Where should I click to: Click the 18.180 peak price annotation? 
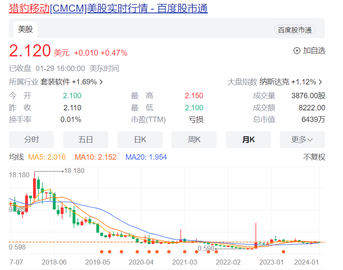[x=74, y=171]
